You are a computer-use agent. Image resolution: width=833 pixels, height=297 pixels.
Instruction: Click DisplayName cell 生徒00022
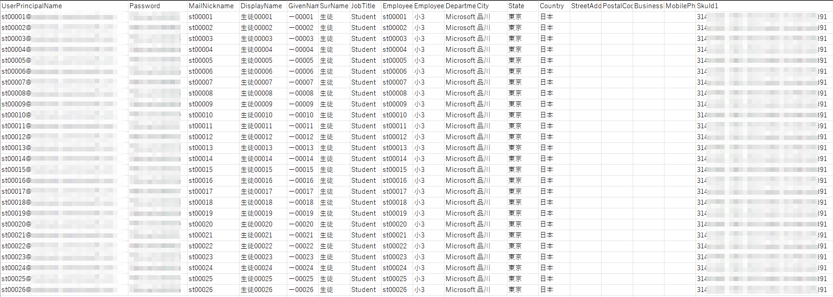click(263, 246)
